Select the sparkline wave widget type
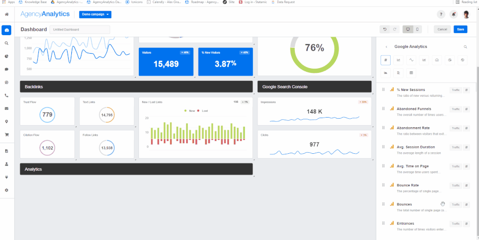Viewport: 479px width, 240px height. (x=411, y=60)
